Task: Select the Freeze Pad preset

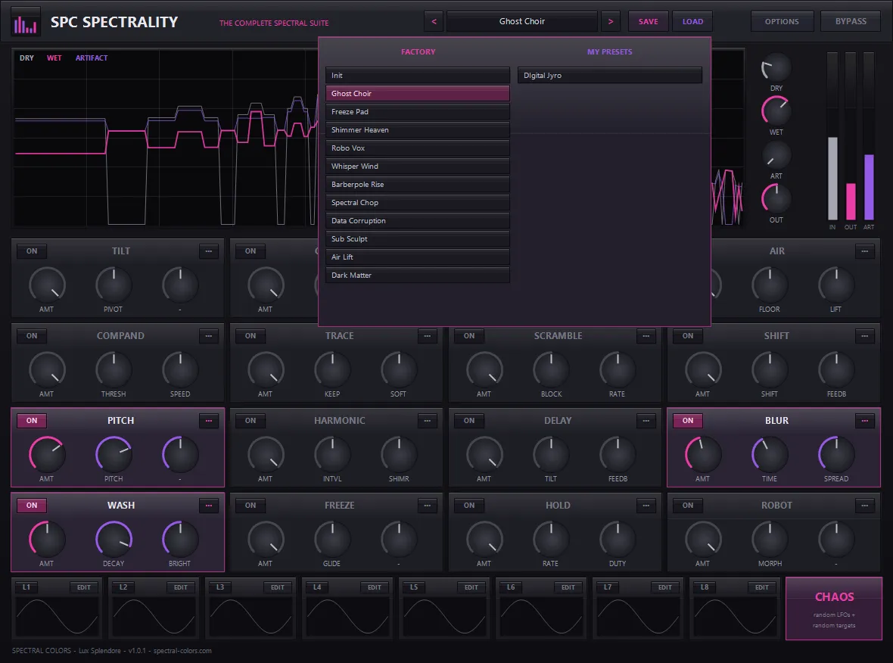Action: 418,112
